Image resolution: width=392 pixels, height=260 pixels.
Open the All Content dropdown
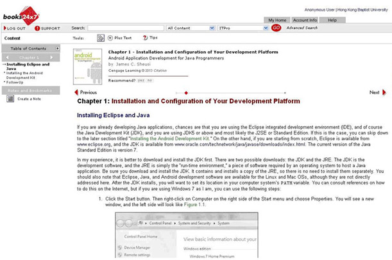191,28
